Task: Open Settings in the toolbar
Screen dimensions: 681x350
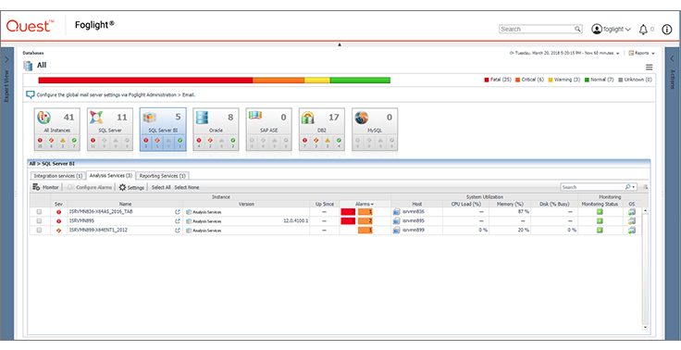Action: 131,187
